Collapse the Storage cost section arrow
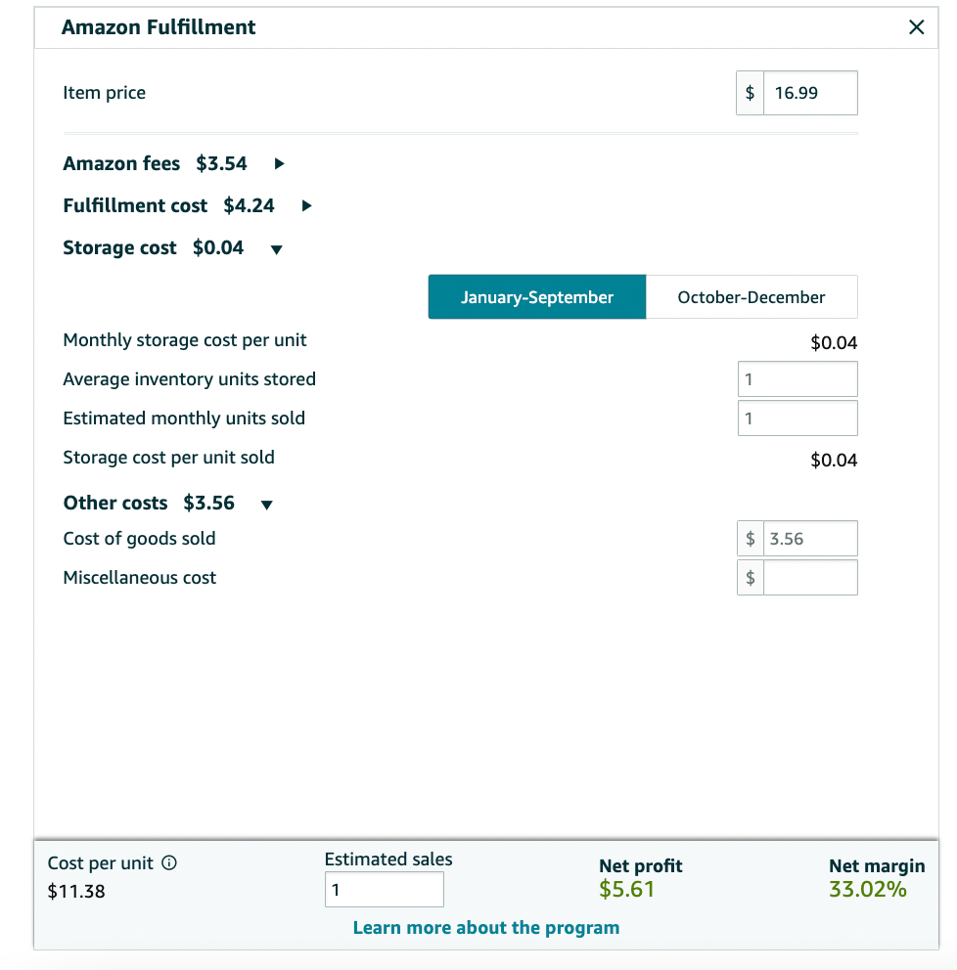The height and width of the screenshot is (970, 957). [277, 249]
